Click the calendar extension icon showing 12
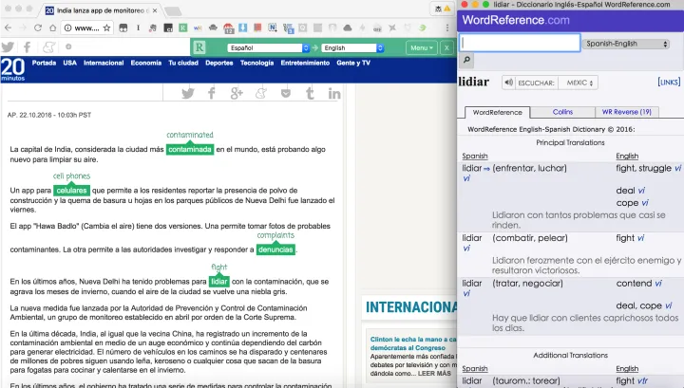 (x=229, y=28)
